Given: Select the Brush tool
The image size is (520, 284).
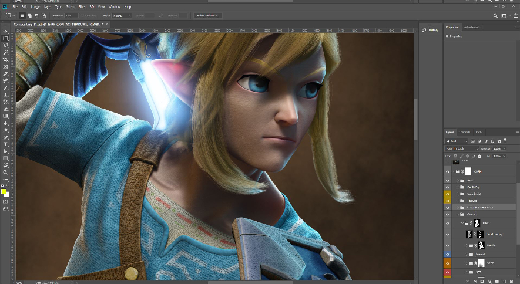Looking at the screenshot, I should coord(5,88).
